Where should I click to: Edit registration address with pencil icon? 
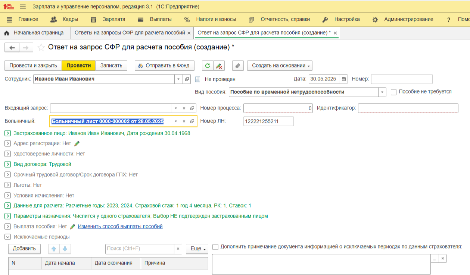[77, 143]
